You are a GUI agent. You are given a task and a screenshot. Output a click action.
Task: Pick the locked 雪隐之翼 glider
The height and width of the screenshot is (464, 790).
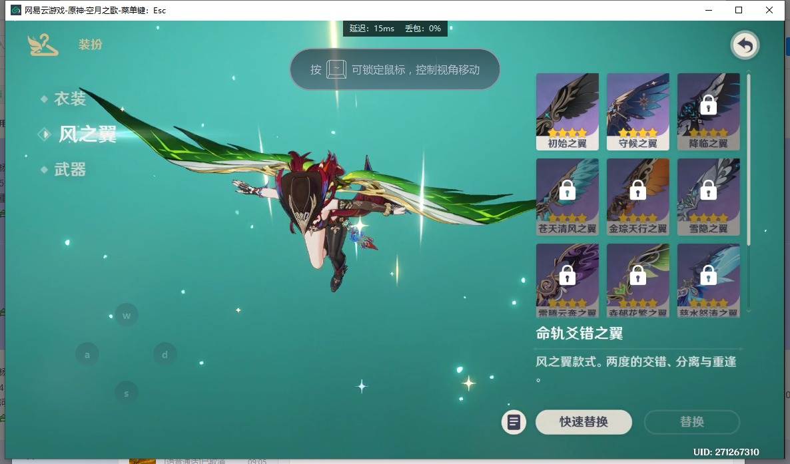click(709, 196)
